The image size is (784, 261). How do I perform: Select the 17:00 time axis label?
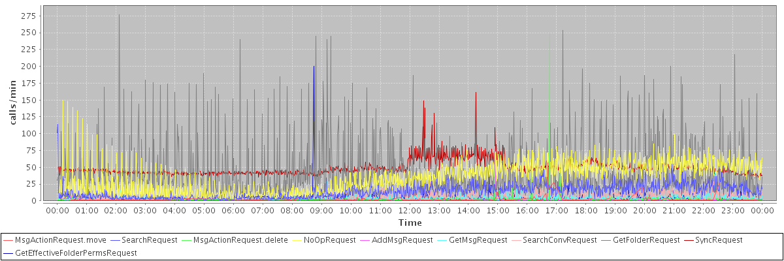coord(557,211)
